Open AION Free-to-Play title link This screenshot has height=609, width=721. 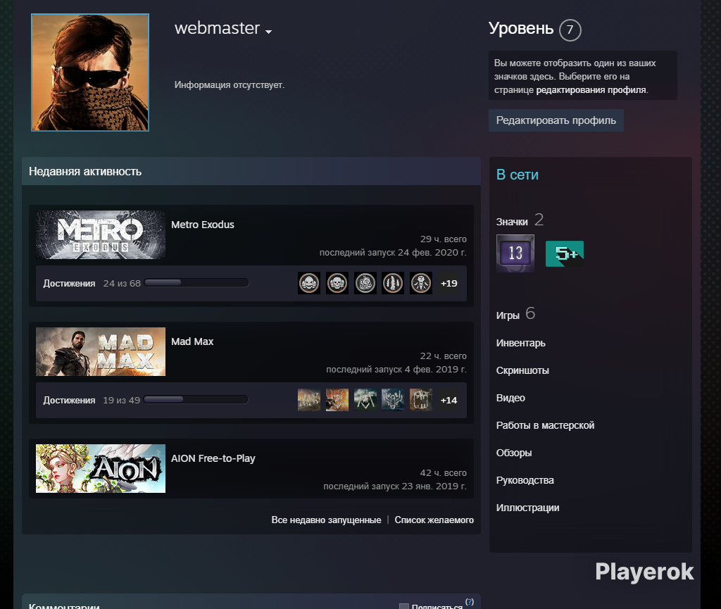pyautogui.click(x=213, y=458)
